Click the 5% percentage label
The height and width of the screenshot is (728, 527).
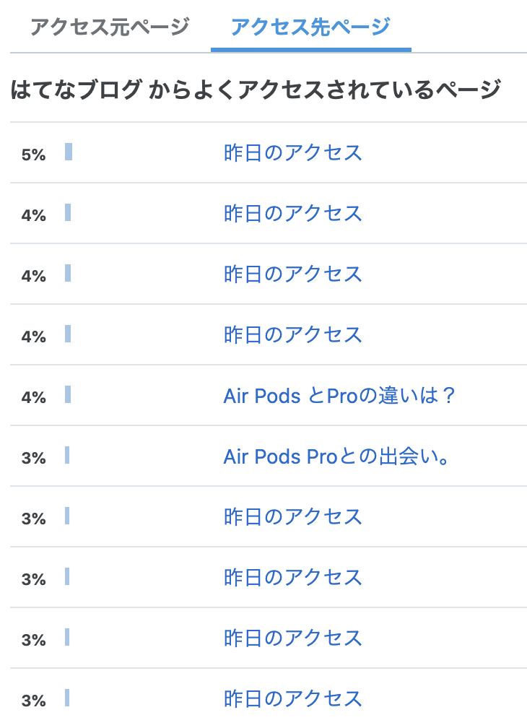point(33,155)
